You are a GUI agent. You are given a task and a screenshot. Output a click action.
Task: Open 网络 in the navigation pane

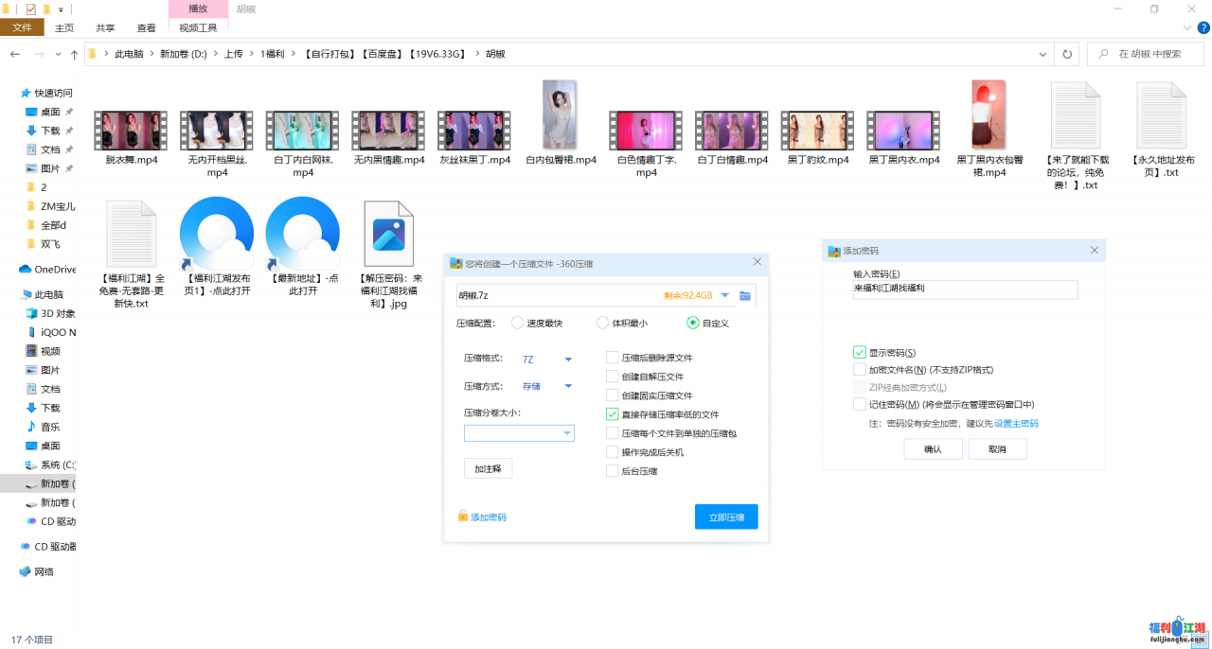pos(44,571)
